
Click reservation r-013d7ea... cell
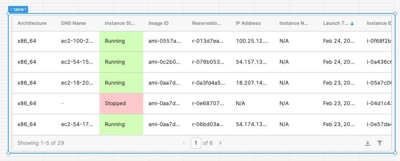tap(208, 41)
